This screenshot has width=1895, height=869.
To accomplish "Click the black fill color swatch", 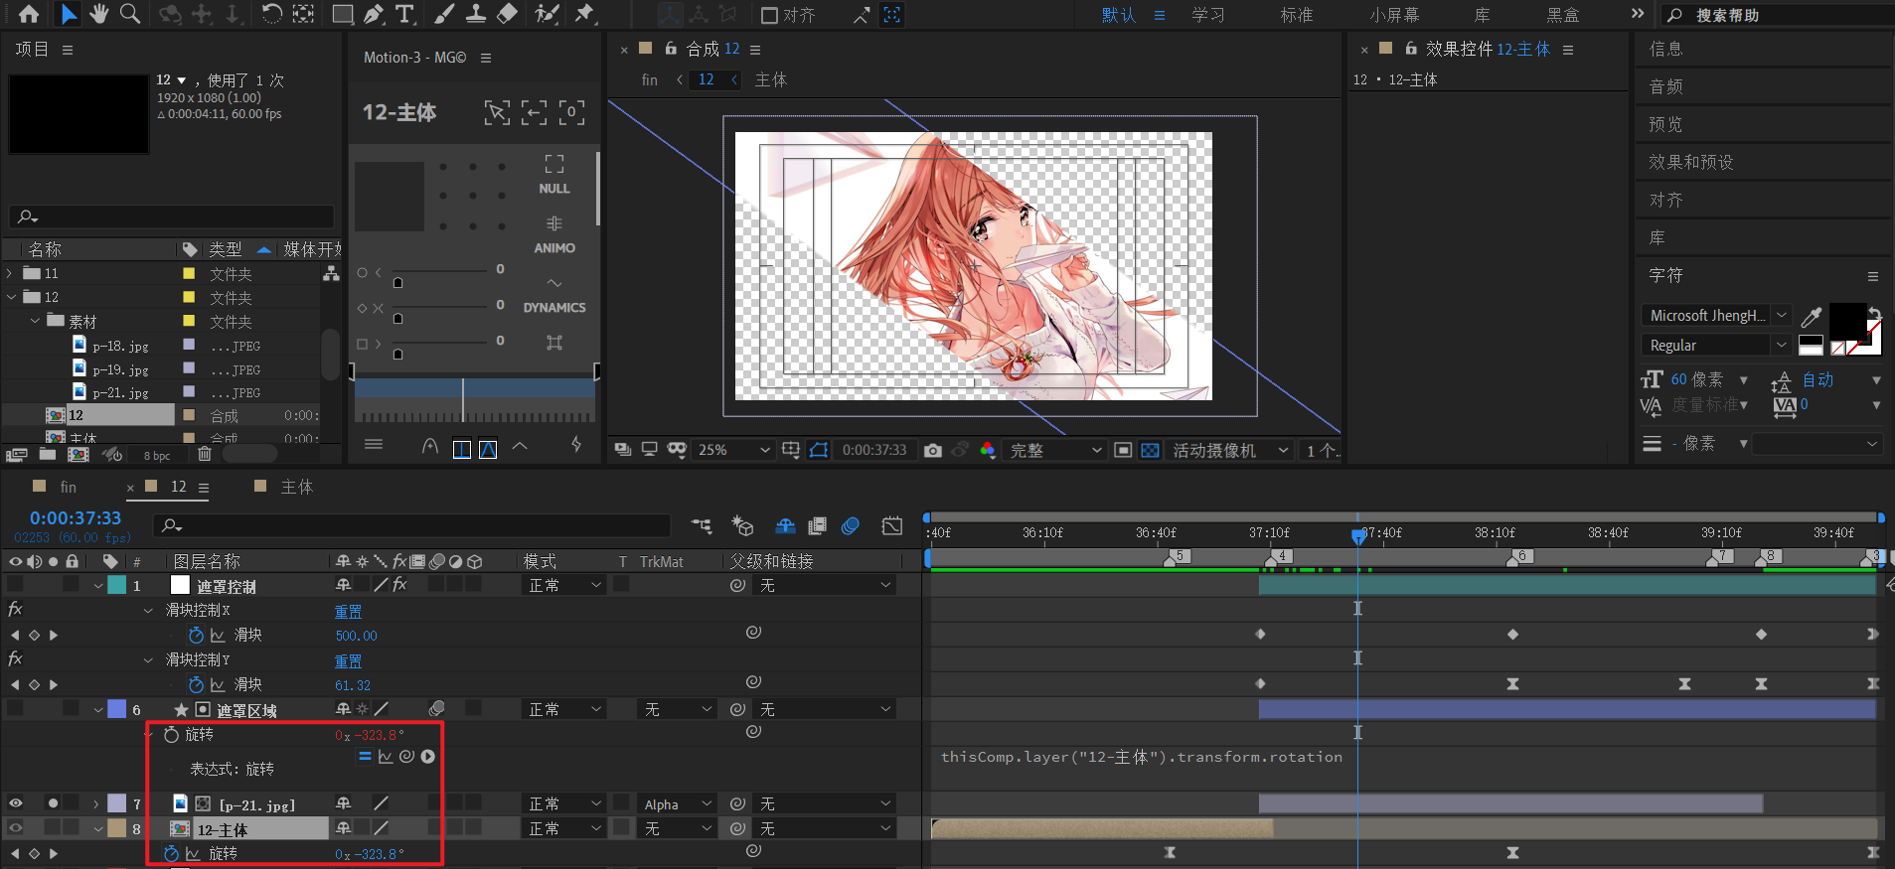I will click(1847, 321).
